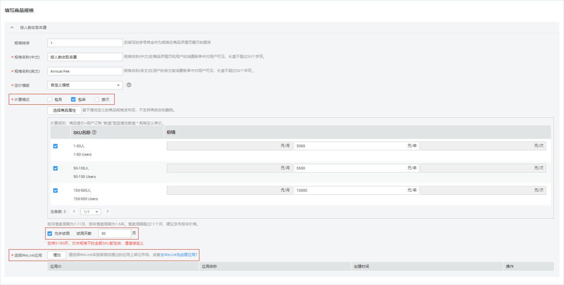Uncheck the 1-50人 SKU row checkbox

55,146
